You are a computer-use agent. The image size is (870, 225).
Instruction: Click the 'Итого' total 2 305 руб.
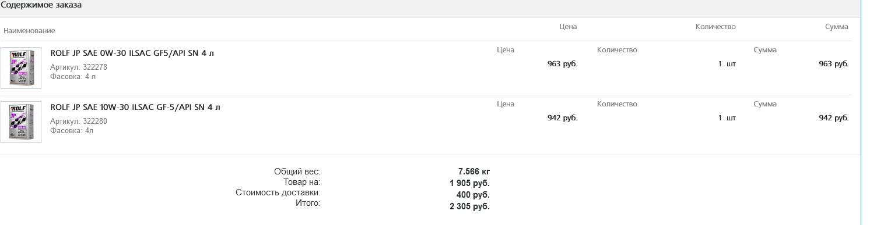coord(469,206)
